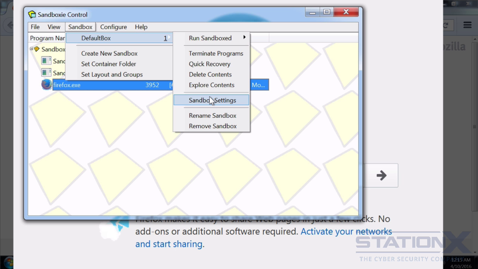
Task: Click the yellow sandbox icon in tree
Action: point(37,49)
